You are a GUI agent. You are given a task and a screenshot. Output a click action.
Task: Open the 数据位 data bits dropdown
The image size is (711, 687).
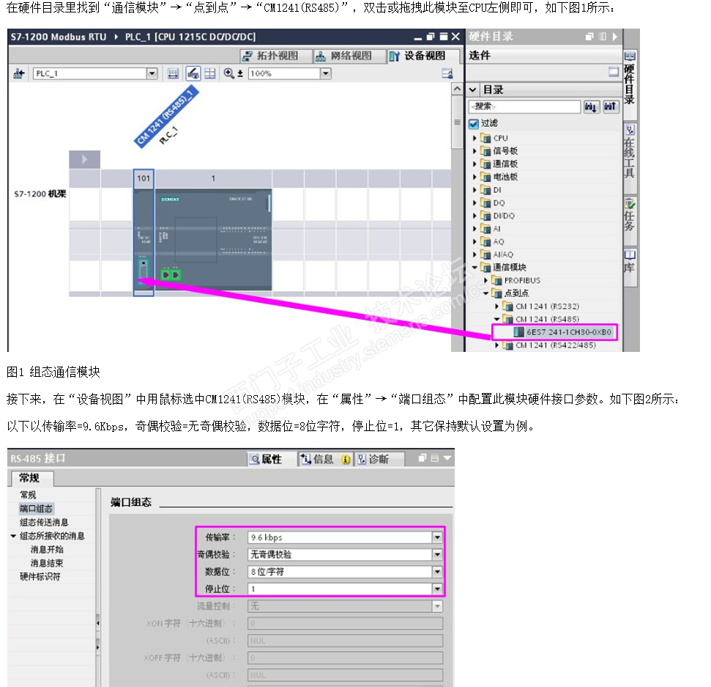[437, 572]
